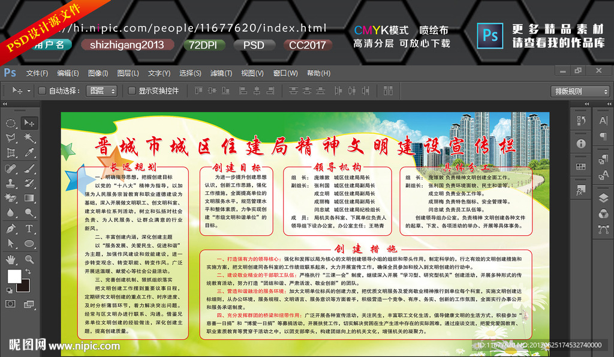614x357 pixels.
Task: Open the Paths panel icon
Action: (603, 229)
